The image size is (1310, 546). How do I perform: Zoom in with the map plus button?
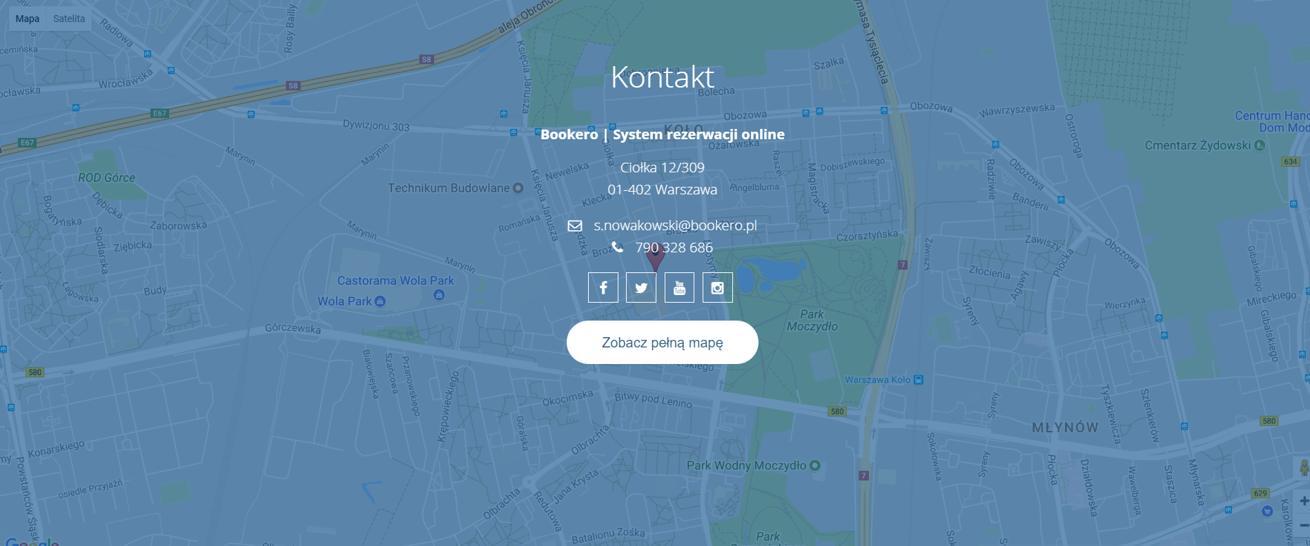(x=1304, y=501)
